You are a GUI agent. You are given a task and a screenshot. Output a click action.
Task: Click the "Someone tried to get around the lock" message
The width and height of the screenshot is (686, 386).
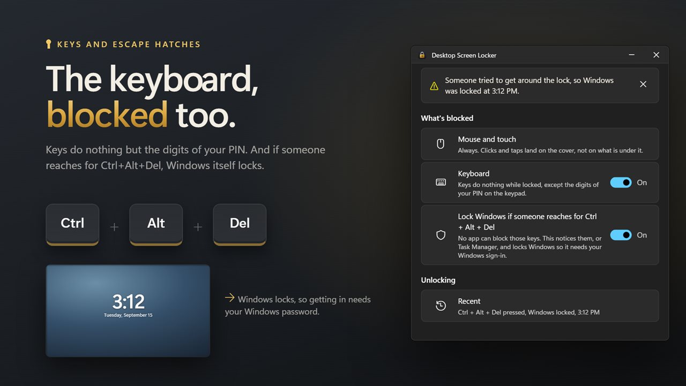tap(530, 86)
